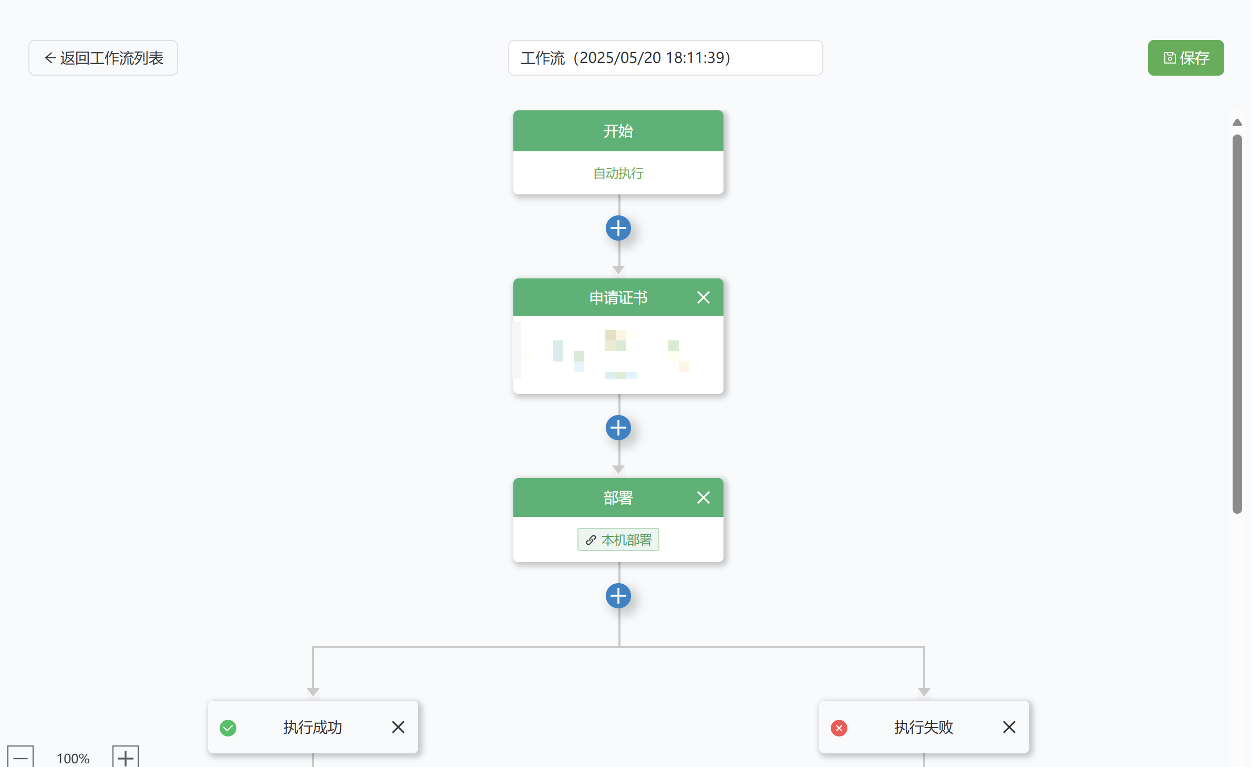1251x767 pixels.
Task: Add a node after the 开始 node
Action: [618, 229]
